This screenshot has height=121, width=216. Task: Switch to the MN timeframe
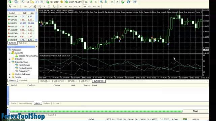99,6
